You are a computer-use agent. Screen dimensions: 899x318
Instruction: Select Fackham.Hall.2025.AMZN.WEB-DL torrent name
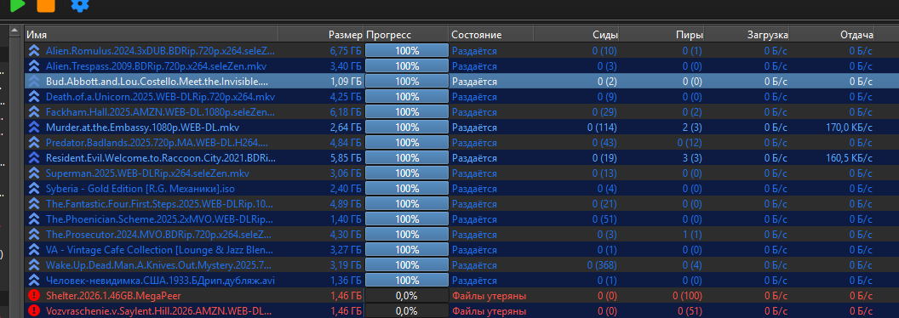click(160, 111)
